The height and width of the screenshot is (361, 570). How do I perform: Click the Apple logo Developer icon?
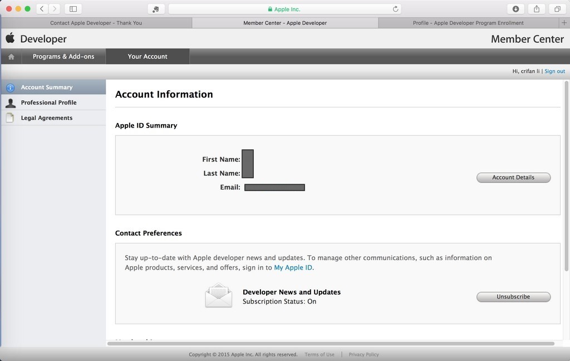pyautogui.click(x=10, y=38)
